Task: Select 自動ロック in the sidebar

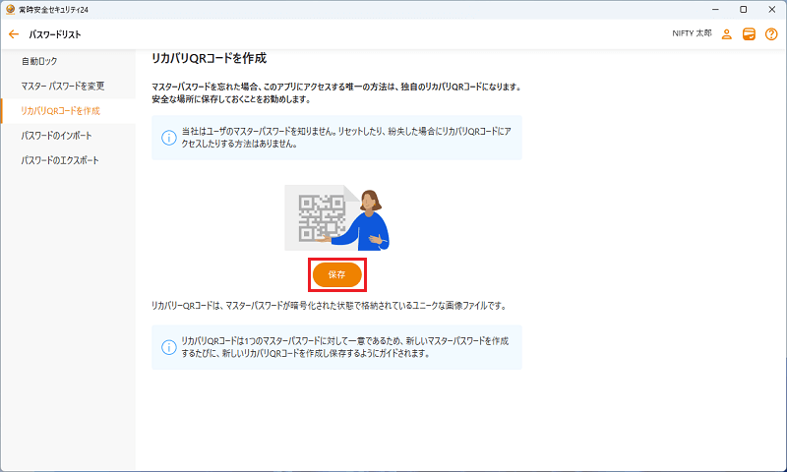Action: point(68,61)
